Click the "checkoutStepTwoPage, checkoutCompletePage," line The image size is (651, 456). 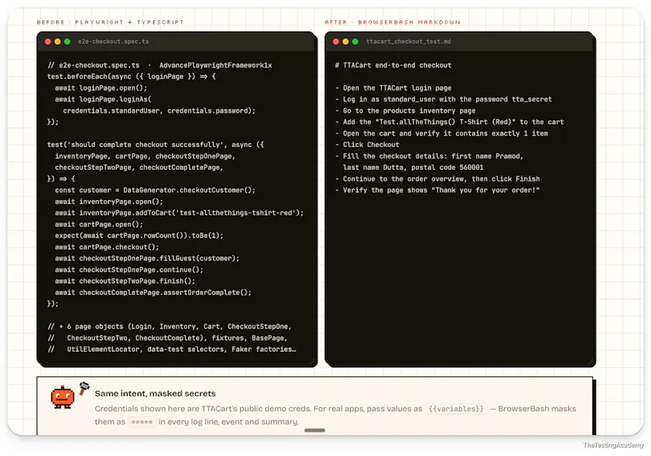139,167
